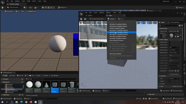
Task: Open the Output Log in main status bar
Action: point(18,99)
